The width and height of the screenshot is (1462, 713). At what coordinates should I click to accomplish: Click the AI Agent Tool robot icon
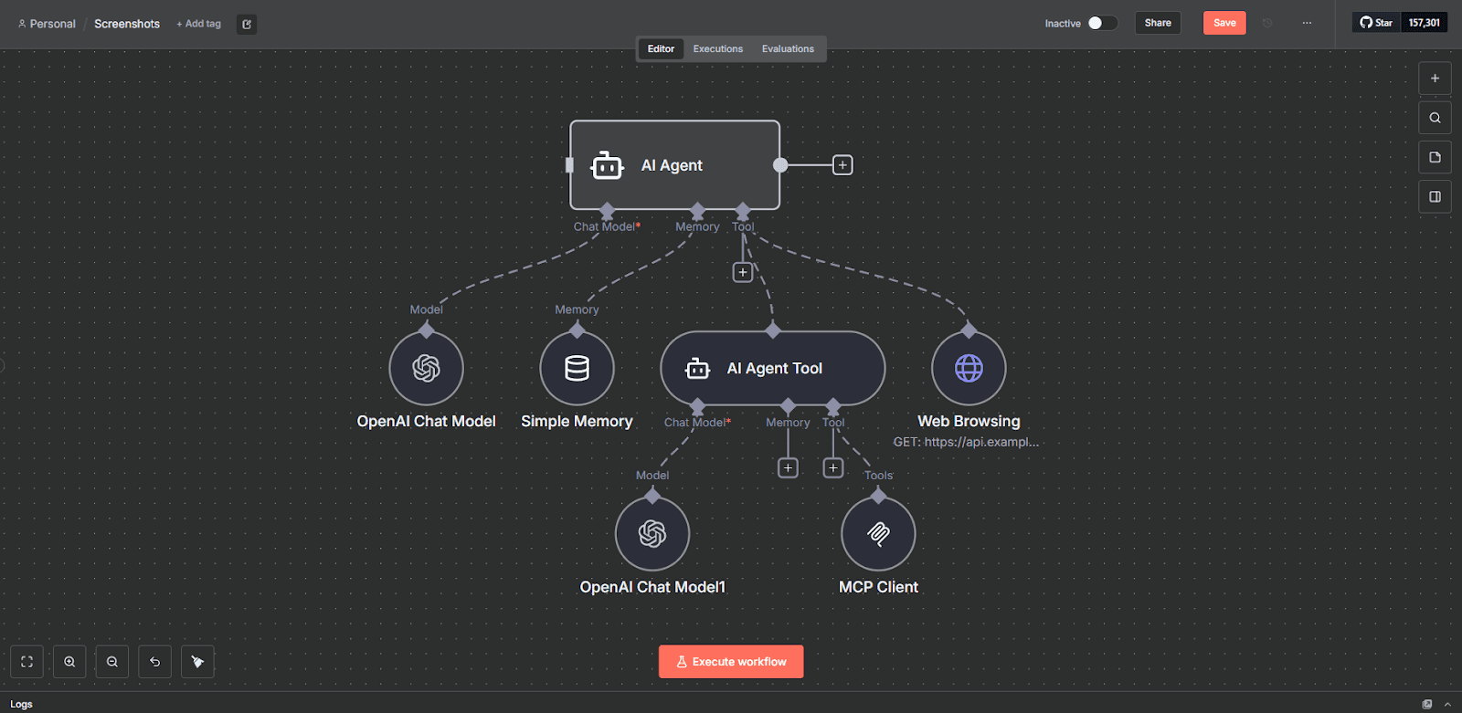[697, 368]
